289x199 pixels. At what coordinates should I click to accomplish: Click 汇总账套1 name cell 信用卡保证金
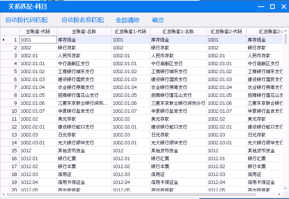(x=178, y=182)
